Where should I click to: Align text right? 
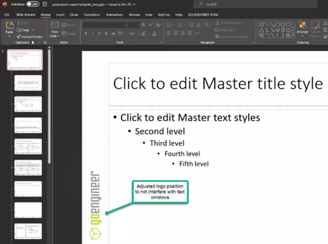(x=183, y=33)
